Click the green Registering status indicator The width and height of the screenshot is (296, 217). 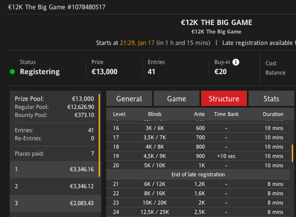coord(13,72)
